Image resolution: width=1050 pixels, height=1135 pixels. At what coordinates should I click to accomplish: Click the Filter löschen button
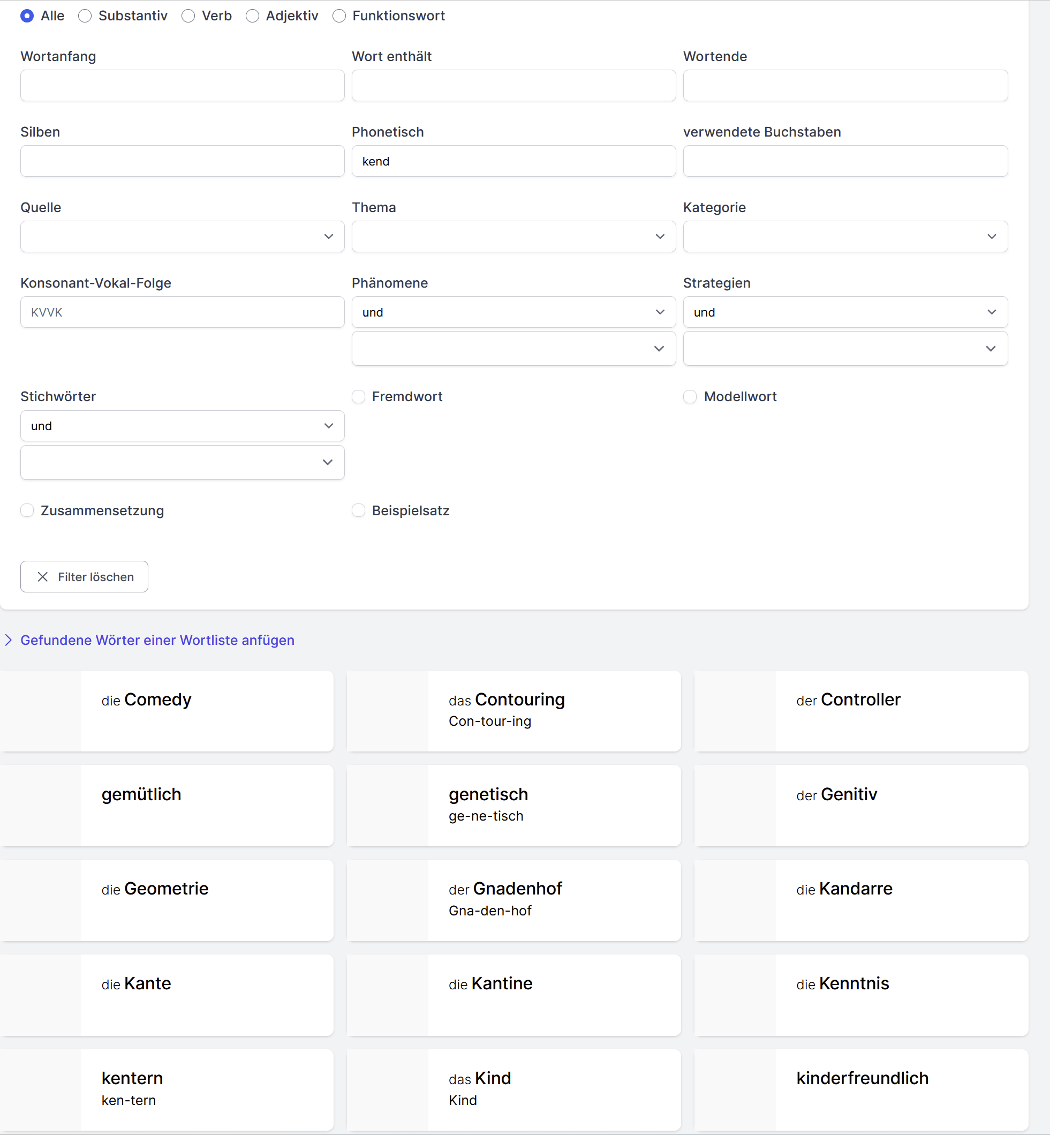[84, 576]
